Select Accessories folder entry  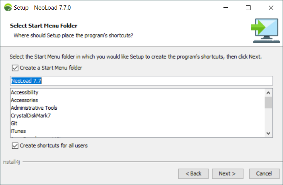[24, 100]
